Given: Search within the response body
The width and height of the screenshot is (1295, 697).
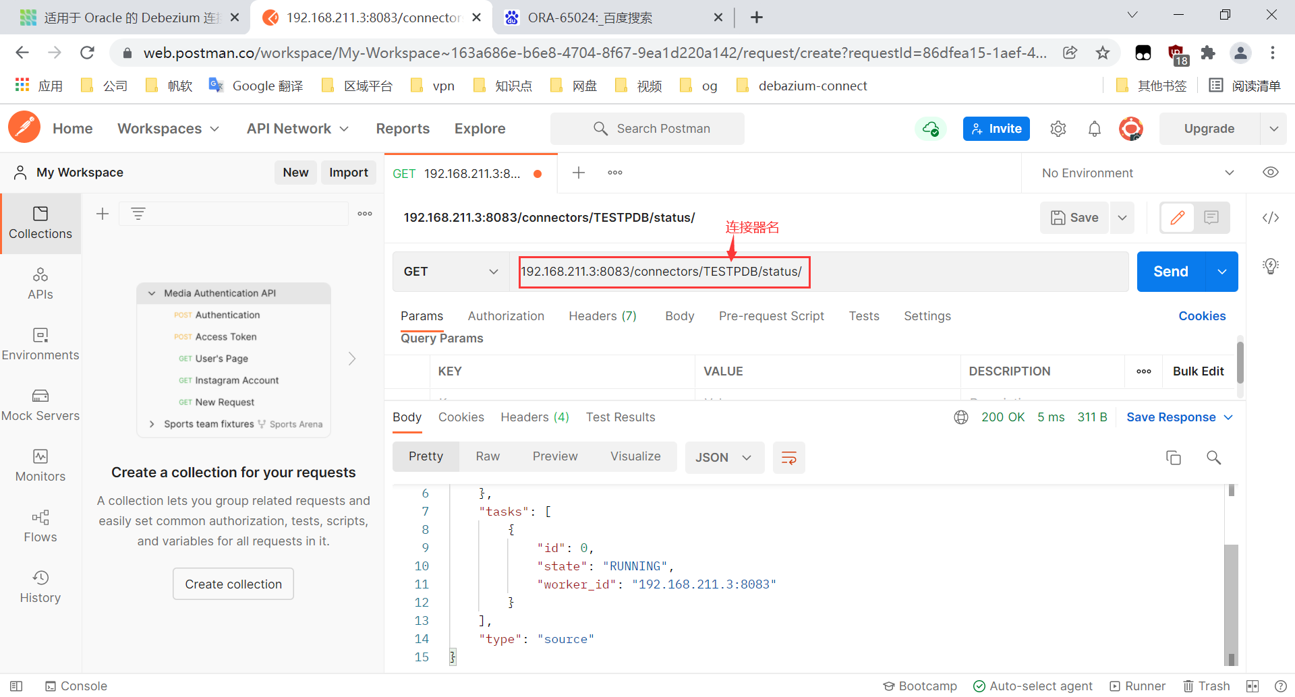Looking at the screenshot, I should point(1213,458).
